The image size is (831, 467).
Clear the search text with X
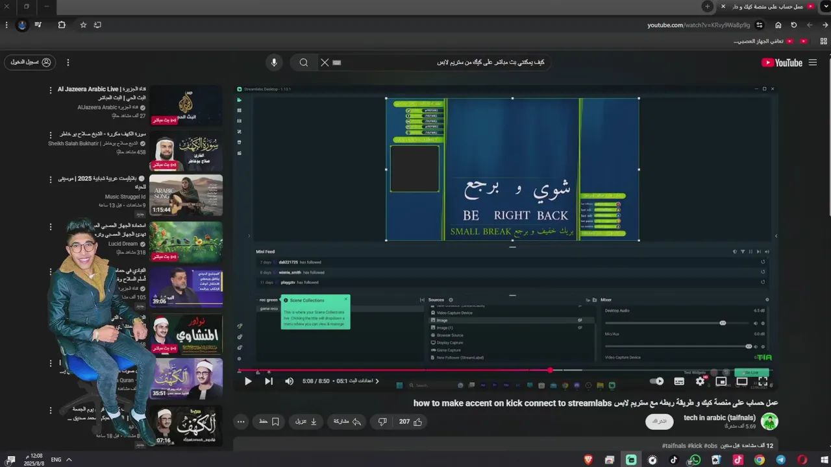(325, 63)
